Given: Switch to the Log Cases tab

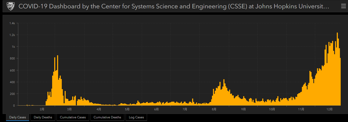Looking at the screenshot, I should 136,117.
